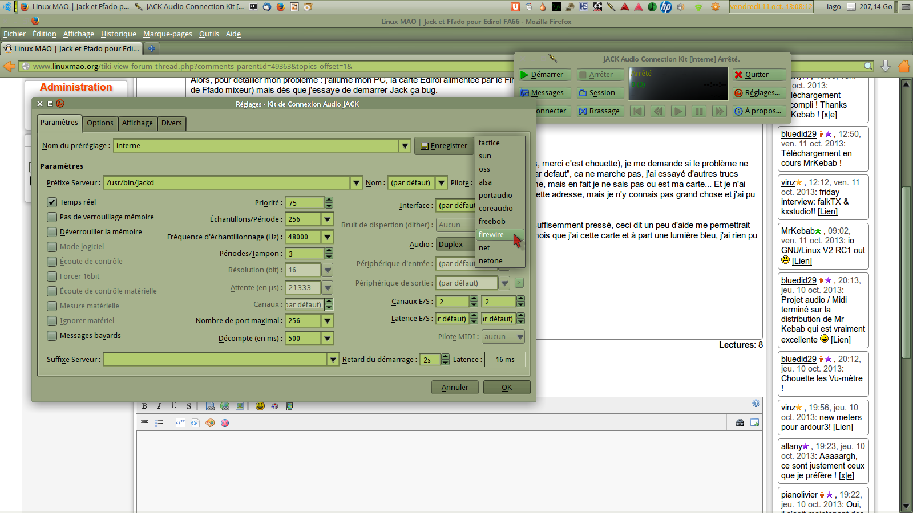Open a new Firefox tab with plus icon
Screen dimensions: 913x513
click(152, 48)
